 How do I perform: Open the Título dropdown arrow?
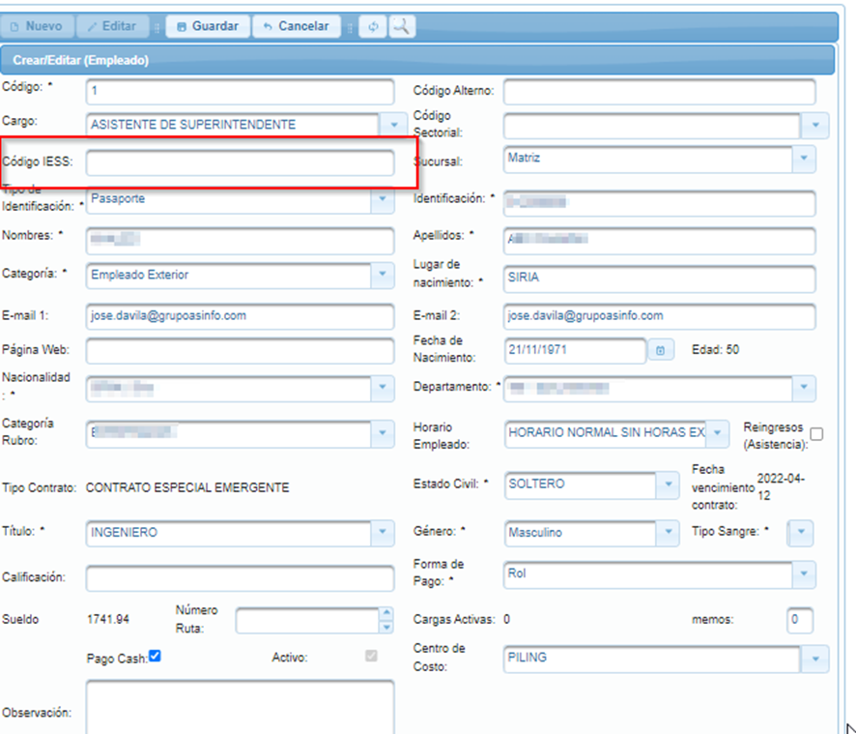[383, 532]
